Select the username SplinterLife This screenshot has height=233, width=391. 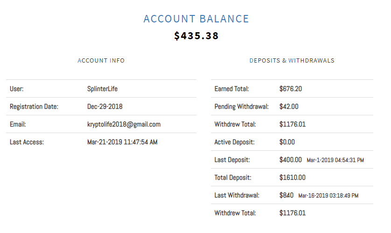click(102, 89)
